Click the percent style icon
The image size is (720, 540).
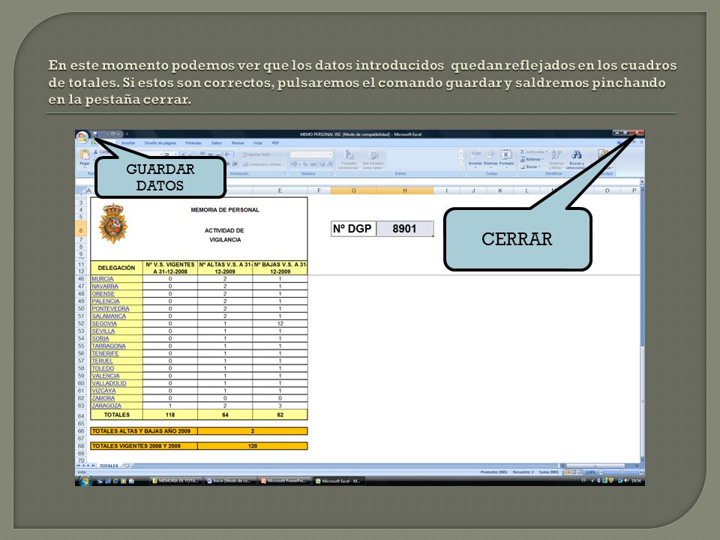[304, 164]
